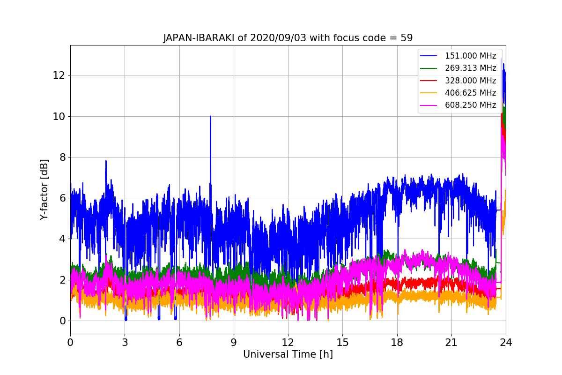This screenshot has width=562, height=375.
Task: Click y-axis tick label '8'
Action: (x=63, y=157)
